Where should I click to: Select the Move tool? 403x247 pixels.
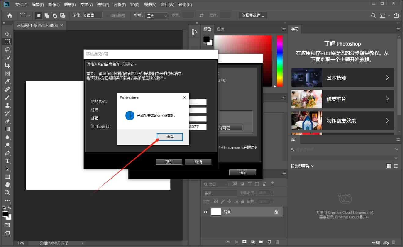pyautogui.click(x=7, y=34)
